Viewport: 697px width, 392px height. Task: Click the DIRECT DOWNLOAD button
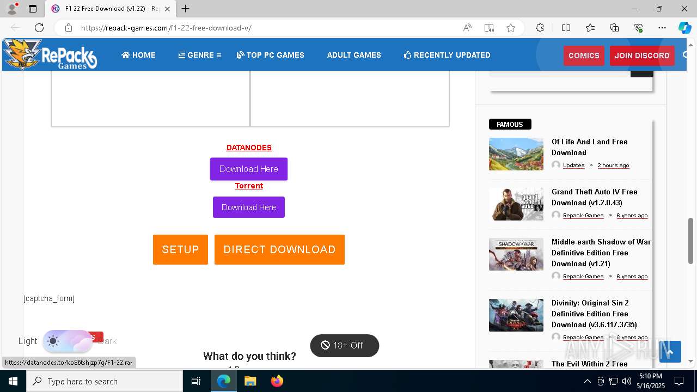[279, 249]
